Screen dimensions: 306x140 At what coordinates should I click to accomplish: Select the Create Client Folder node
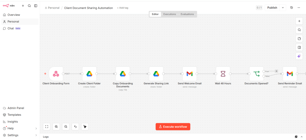pos(89,74)
